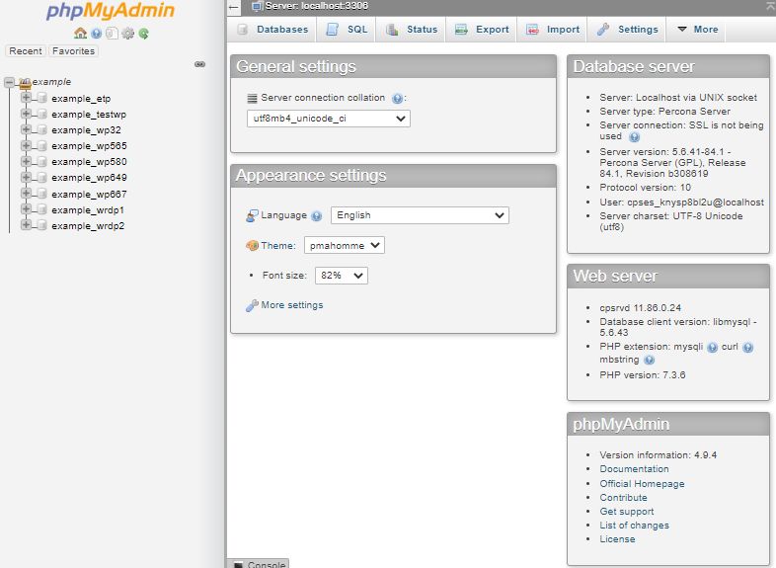Click the help icon next to curl
This screenshot has height=568, width=776.
pos(747,347)
